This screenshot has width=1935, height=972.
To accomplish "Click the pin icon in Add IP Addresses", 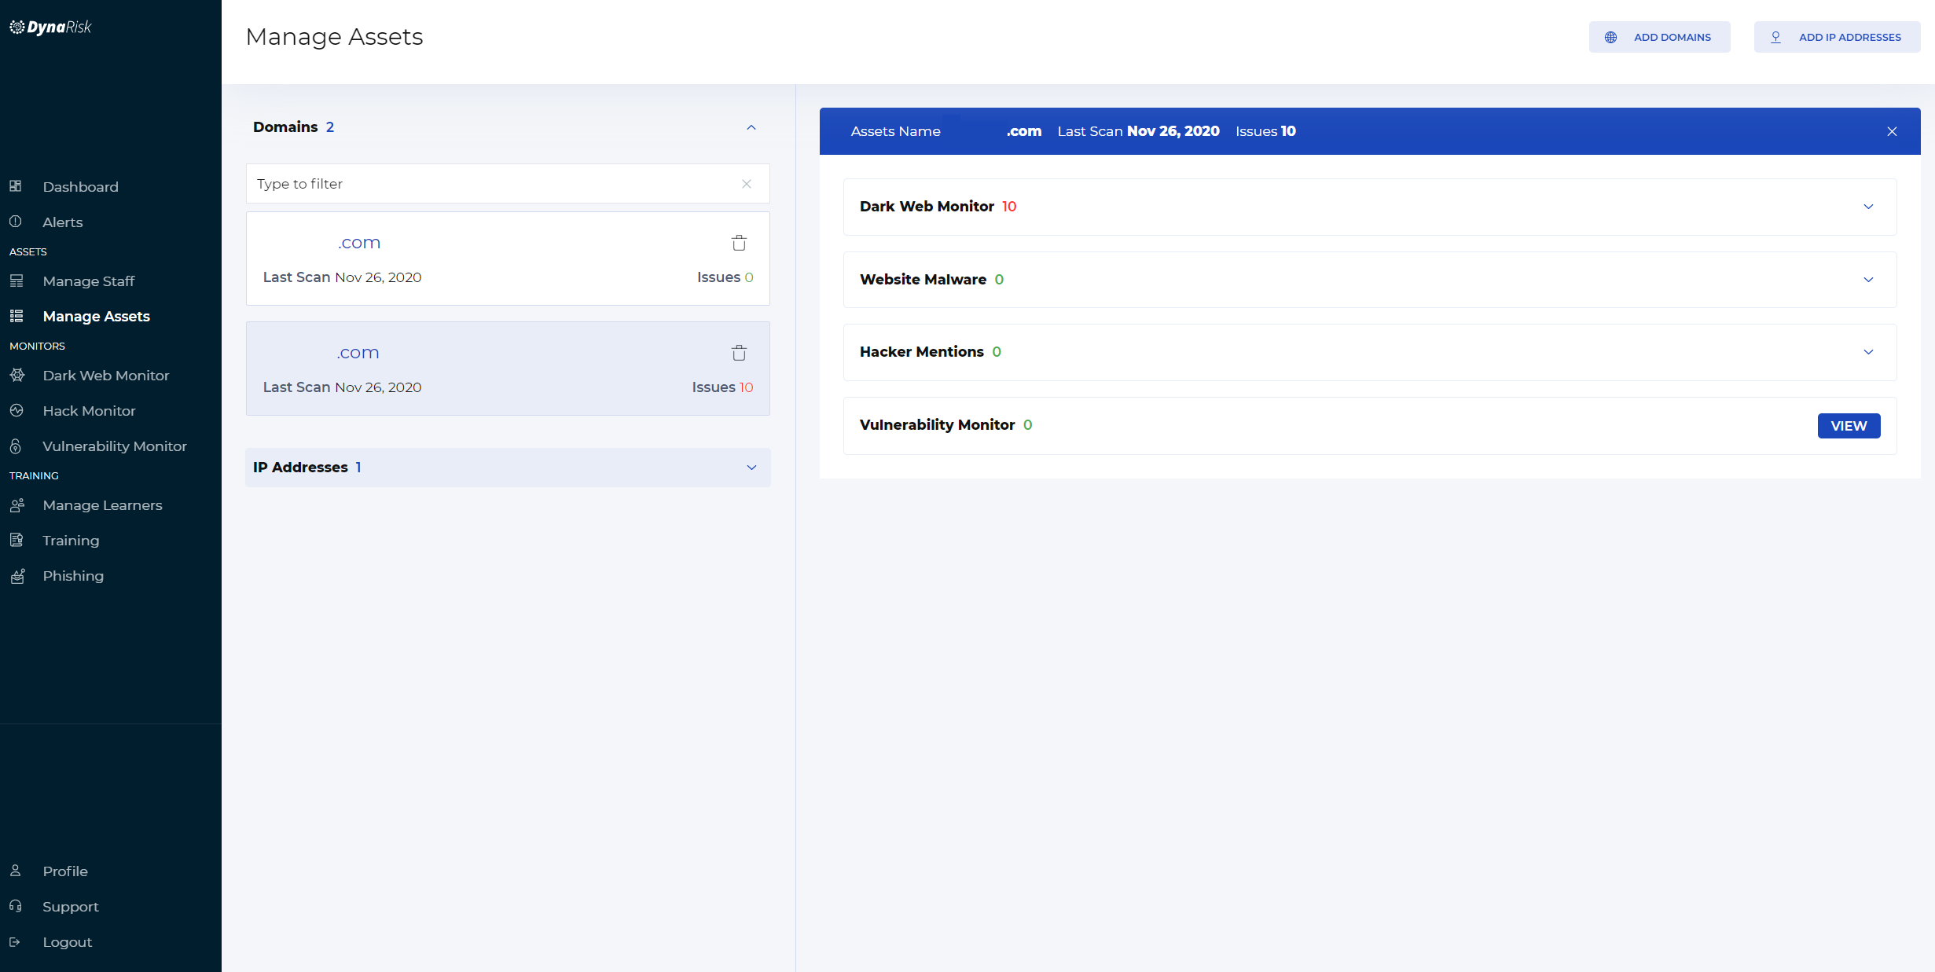I will [x=1775, y=37].
